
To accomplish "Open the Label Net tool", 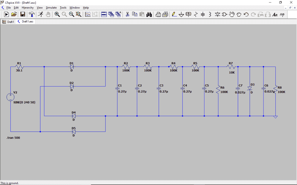I will 188,14.
